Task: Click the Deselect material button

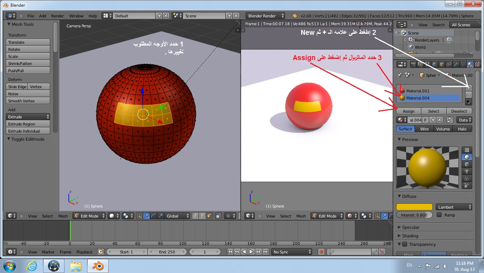Action: coord(459,111)
